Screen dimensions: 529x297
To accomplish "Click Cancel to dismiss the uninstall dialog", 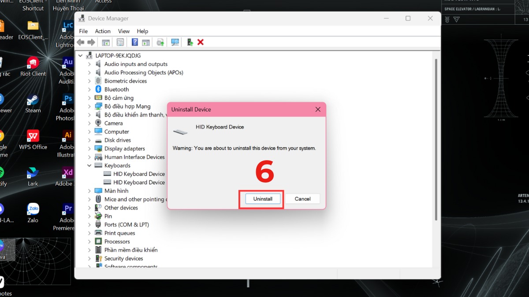I will coord(302,198).
